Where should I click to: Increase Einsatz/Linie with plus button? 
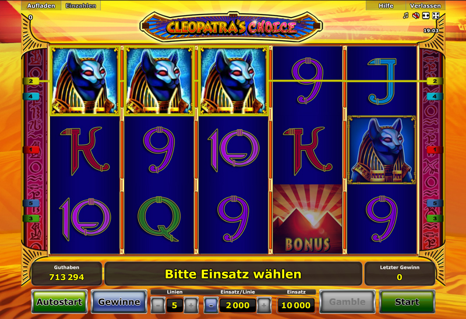click(264, 306)
